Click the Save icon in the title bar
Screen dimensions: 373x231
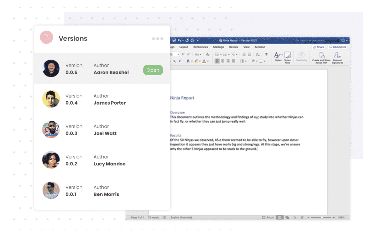coord(174,40)
